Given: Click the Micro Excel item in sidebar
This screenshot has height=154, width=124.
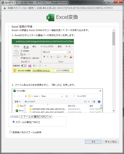Looking at the screenshot, I should (20, 111).
